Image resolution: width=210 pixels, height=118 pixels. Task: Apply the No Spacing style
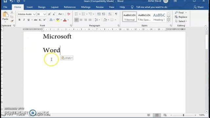pos(144,17)
